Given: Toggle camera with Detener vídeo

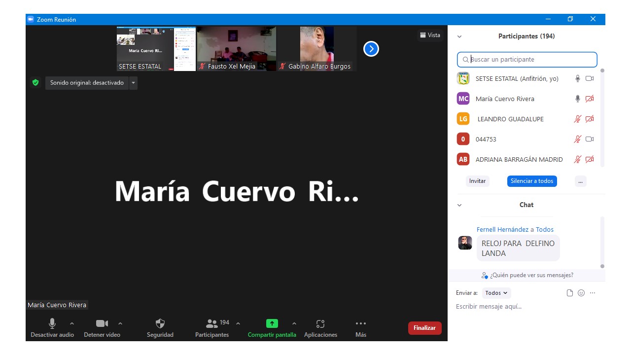Looking at the screenshot, I should 102,324.
